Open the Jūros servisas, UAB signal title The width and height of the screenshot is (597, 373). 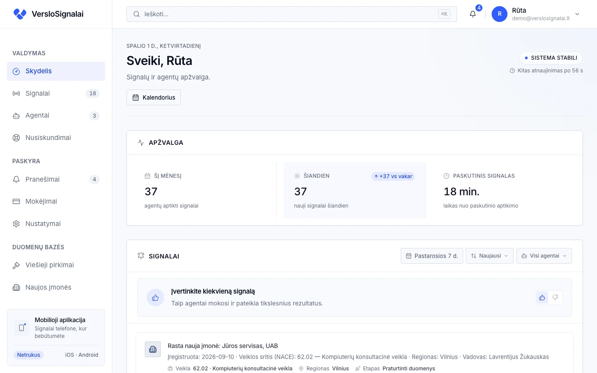pos(223,346)
